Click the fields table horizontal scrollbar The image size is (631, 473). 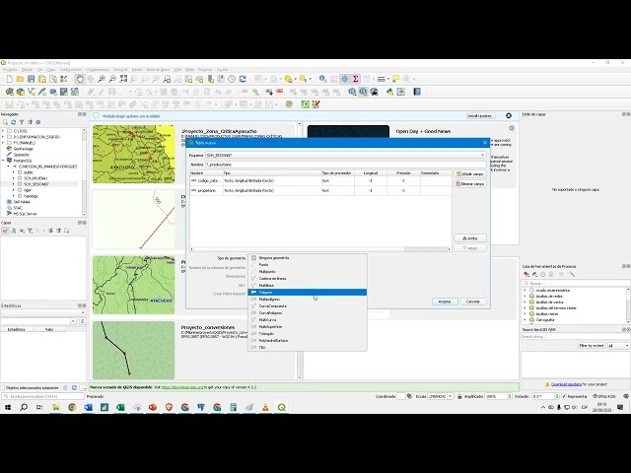pos(320,249)
